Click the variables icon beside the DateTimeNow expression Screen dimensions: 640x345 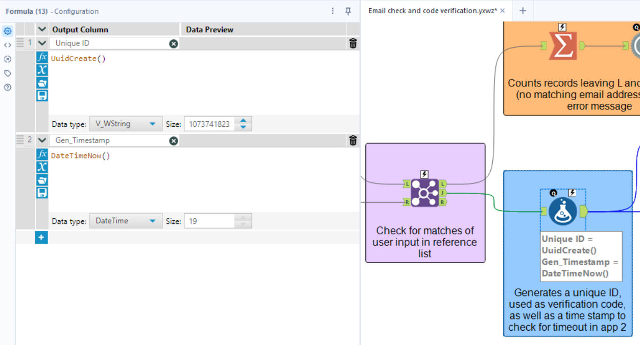[42, 167]
